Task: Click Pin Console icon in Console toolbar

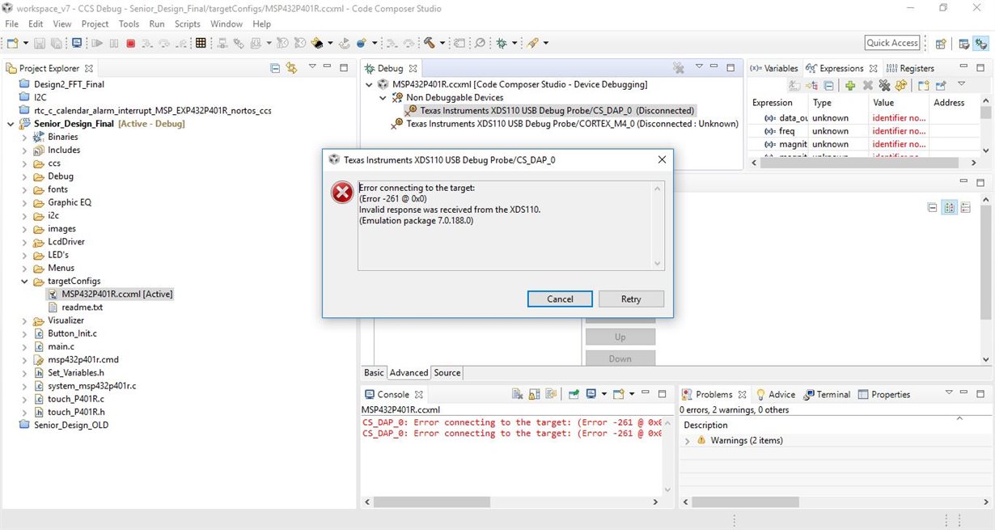Action: click(574, 394)
